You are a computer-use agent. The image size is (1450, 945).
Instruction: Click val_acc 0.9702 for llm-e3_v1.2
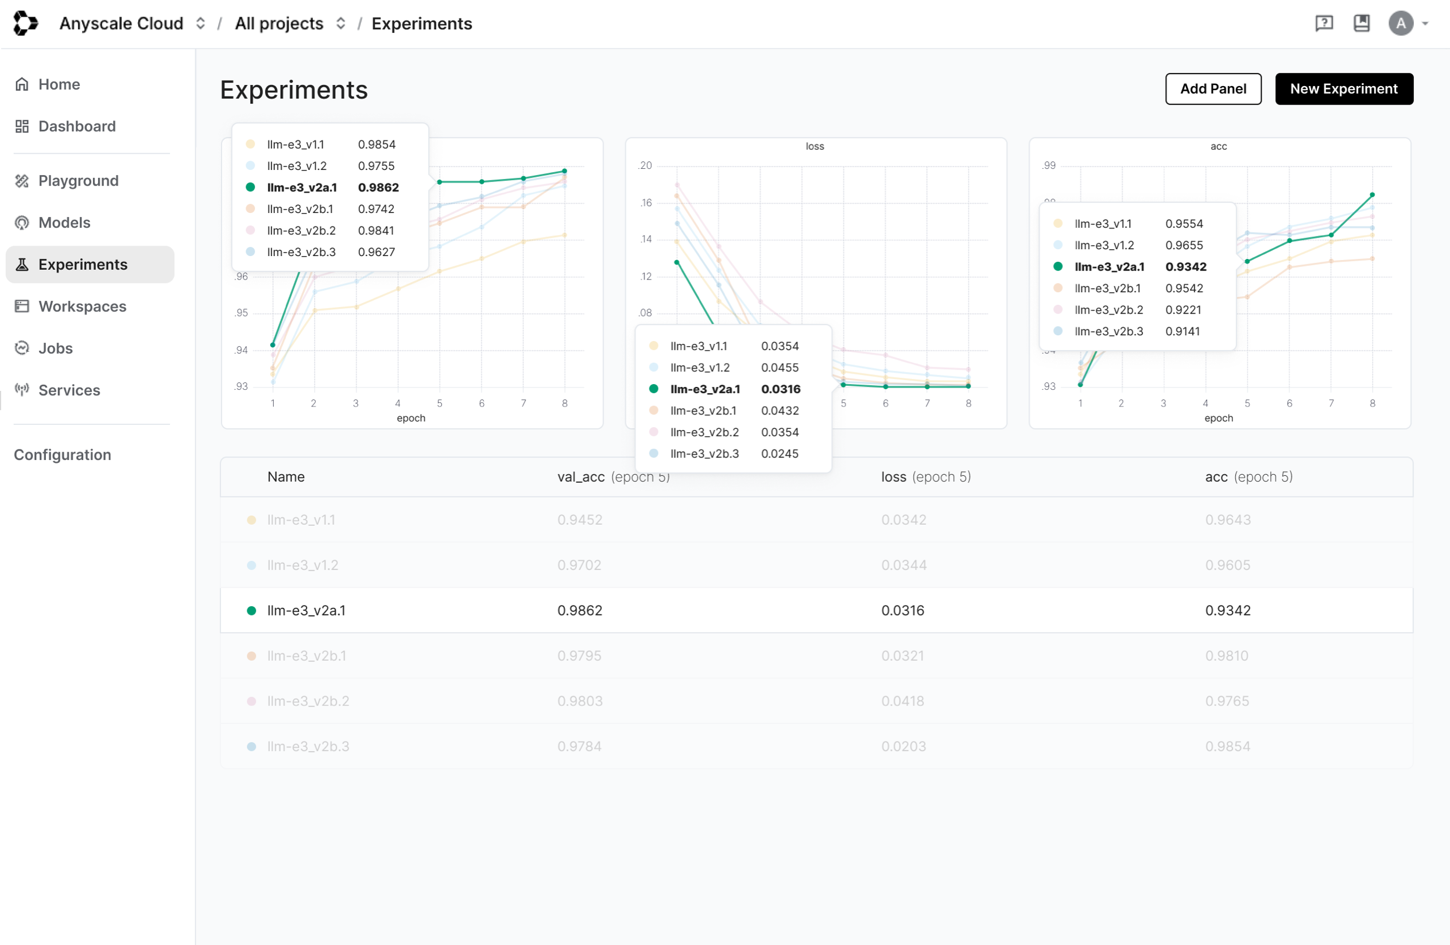(579, 565)
